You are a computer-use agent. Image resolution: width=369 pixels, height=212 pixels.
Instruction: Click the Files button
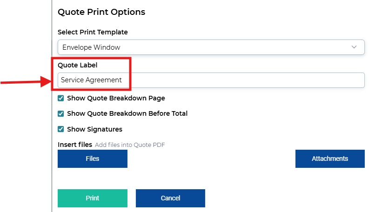(93, 159)
